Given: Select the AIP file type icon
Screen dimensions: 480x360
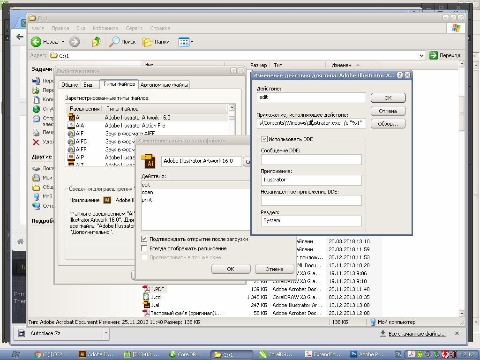Looking at the screenshot, I should pyautogui.click(x=71, y=157).
